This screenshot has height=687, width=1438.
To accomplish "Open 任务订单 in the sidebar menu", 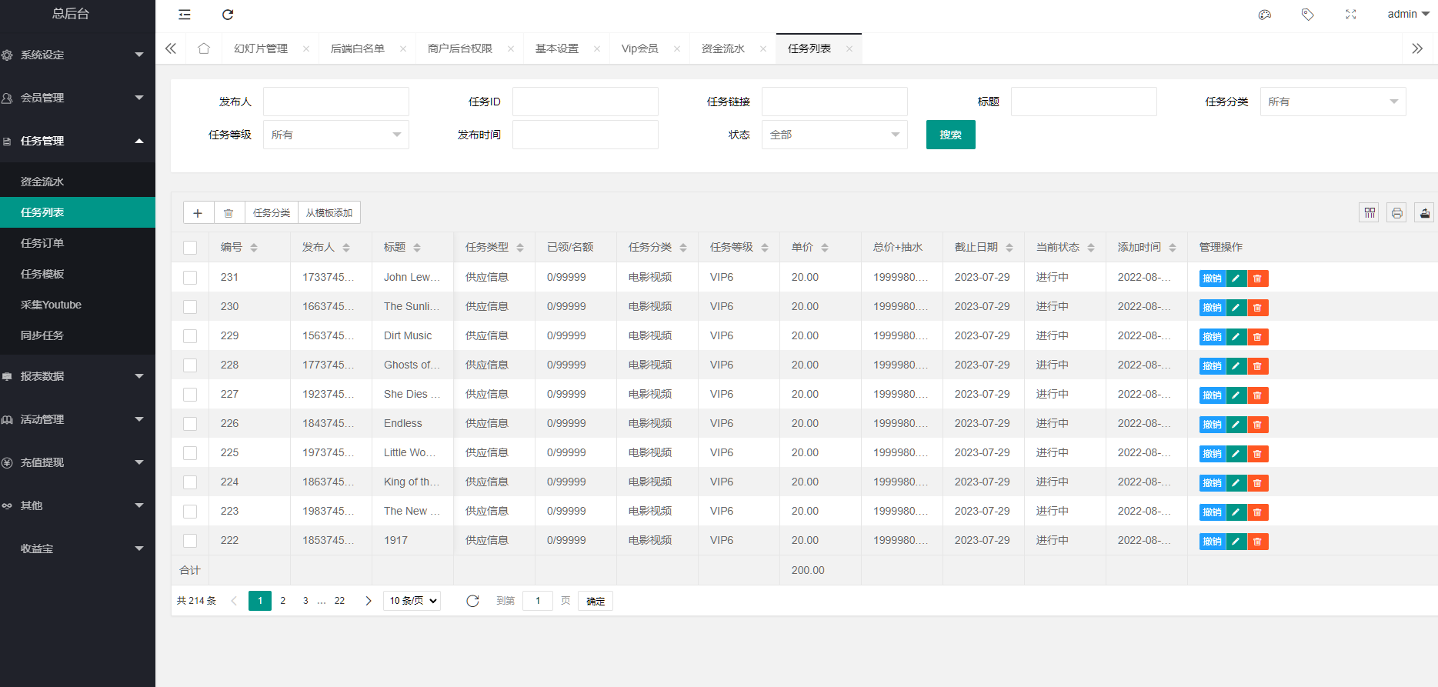I will coord(42,243).
